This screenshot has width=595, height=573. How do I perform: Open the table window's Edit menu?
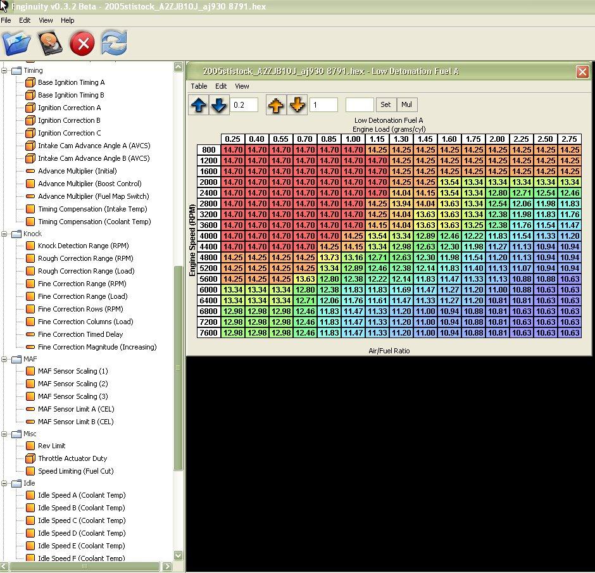coord(221,86)
